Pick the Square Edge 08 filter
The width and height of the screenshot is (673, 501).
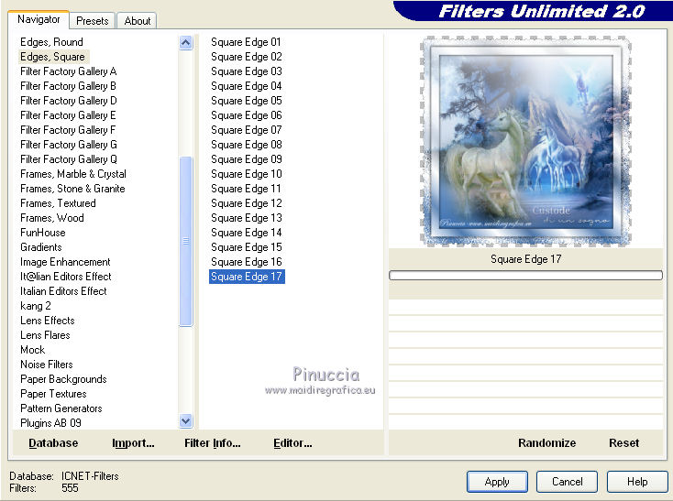click(x=247, y=145)
